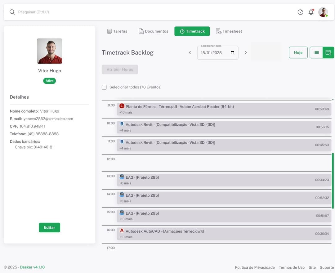This screenshot has width=335, height=273.
Task: Open the Suporte footer link
Action: (327, 268)
